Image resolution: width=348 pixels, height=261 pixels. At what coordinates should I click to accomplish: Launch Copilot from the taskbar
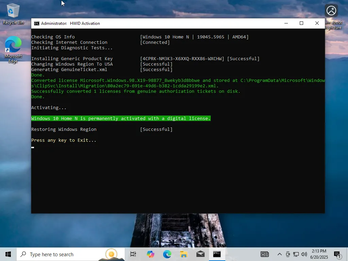[151, 254]
